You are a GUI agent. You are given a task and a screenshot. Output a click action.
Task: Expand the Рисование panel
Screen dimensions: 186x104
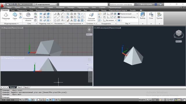pyautogui.click(x=59, y=24)
